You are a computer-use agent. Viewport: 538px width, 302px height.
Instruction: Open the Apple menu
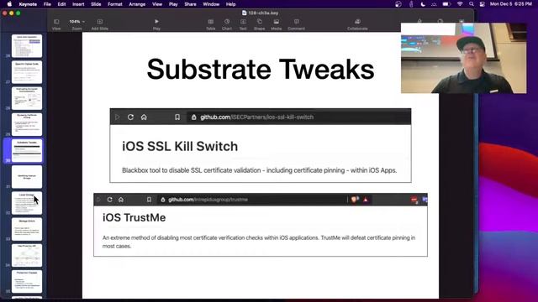9,4
